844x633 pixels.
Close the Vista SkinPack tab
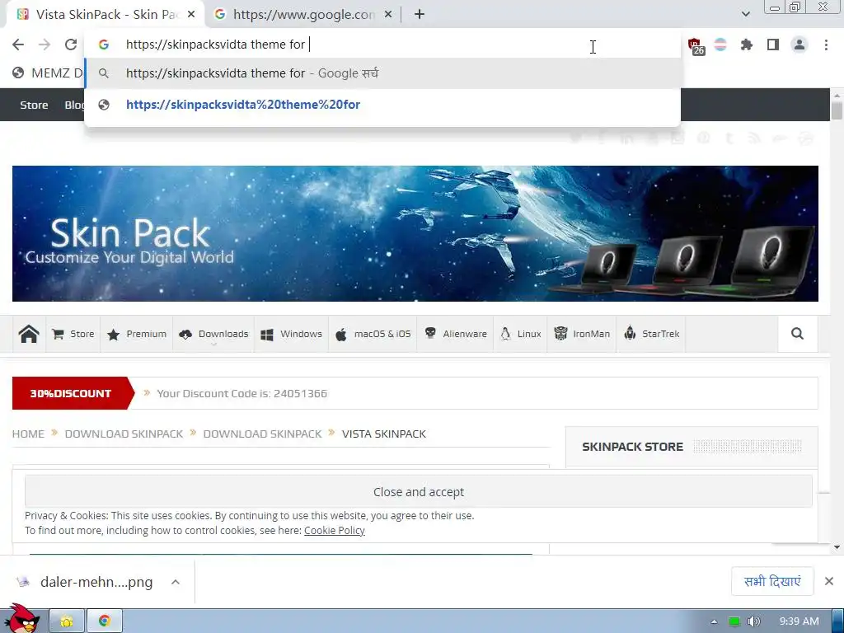coord(191,15)
